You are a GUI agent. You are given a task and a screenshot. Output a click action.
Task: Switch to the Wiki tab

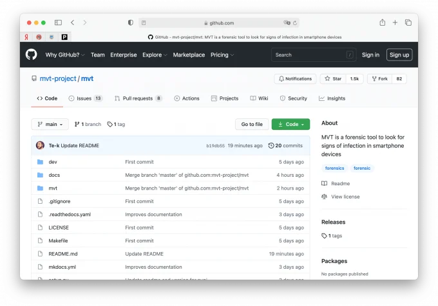point(259,98)
